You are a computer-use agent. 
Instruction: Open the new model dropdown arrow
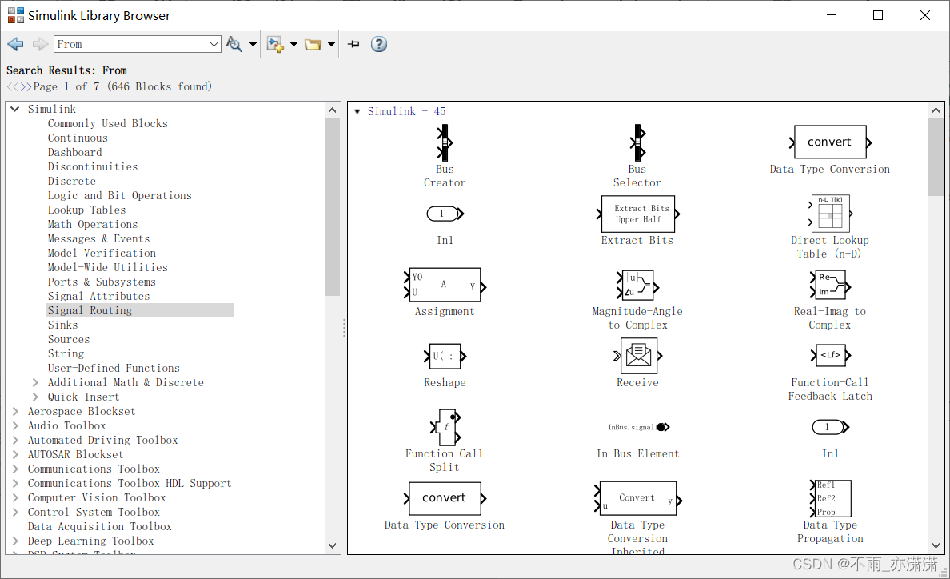tap(293, 44)
